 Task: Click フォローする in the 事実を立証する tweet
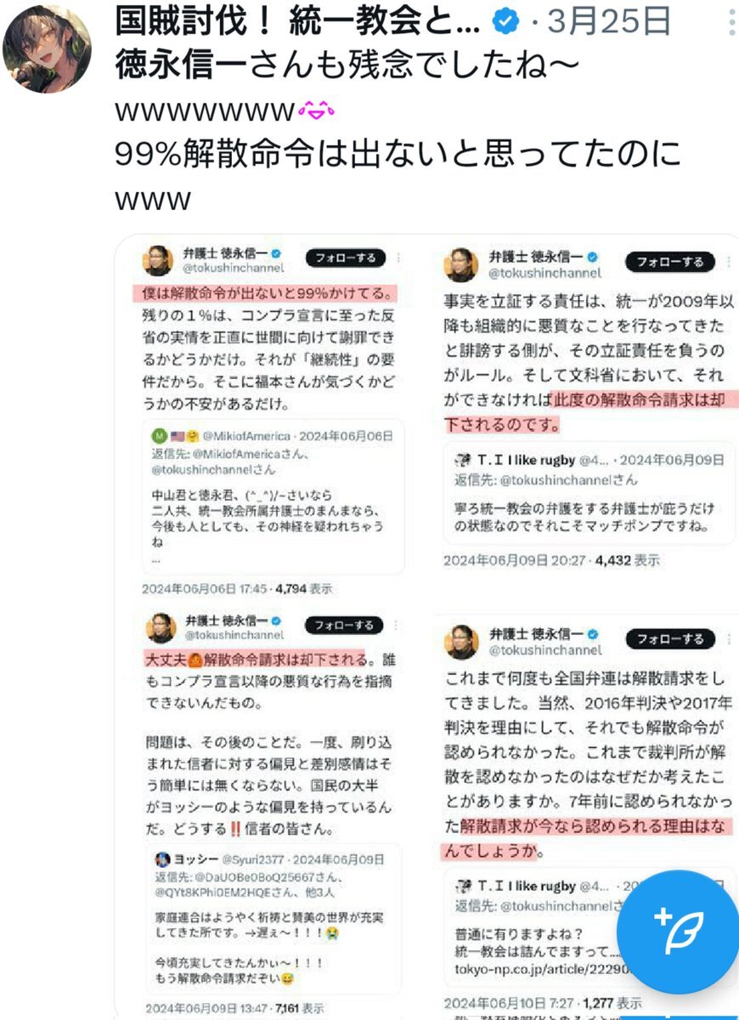pos(670,261)
